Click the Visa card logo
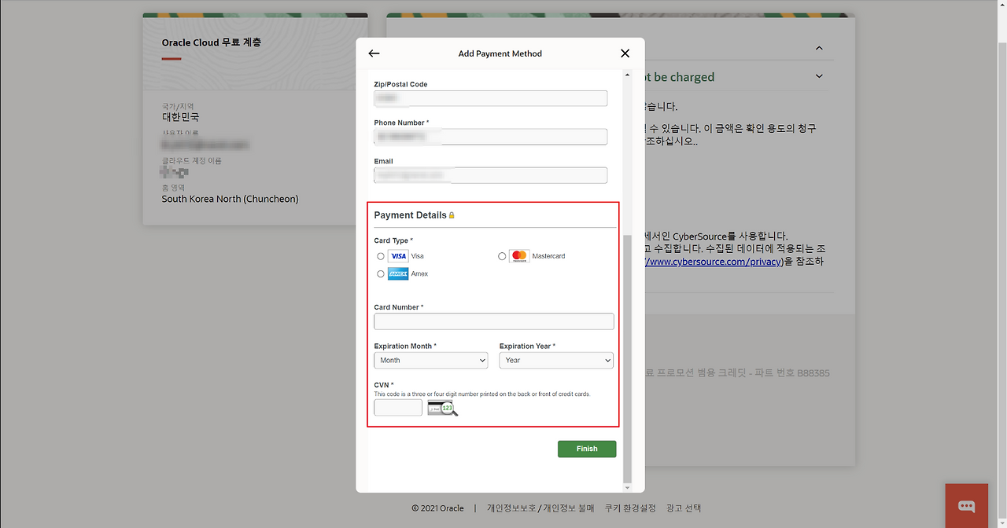 pos(398,256)
